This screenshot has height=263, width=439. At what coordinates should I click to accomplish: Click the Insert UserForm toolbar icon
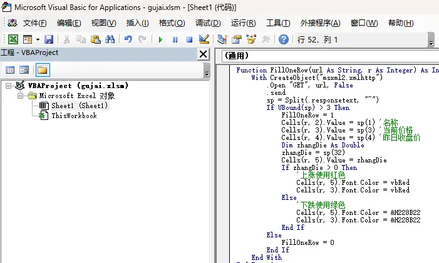tap(28, 39)
